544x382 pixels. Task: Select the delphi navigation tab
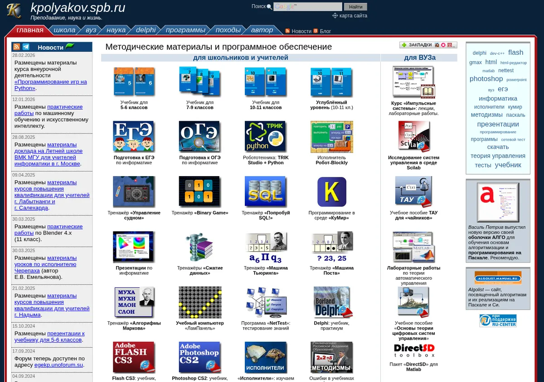coord(146,30)
